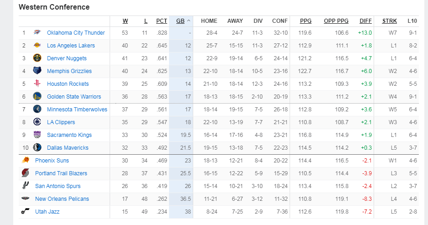
Task: Open the New Orleans Pelicans link
Action: (62, 199)
